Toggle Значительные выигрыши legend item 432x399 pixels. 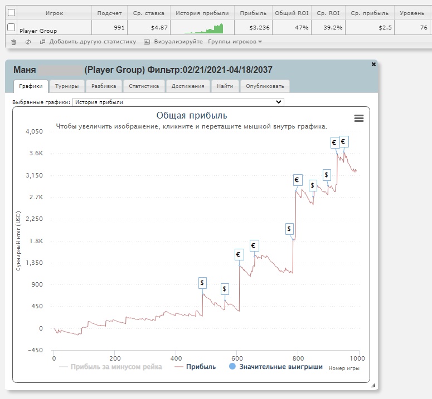276,367
